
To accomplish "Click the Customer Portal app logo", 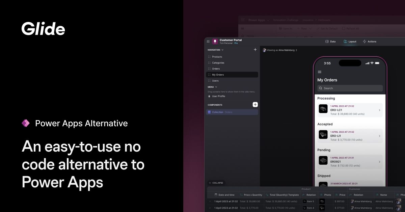I will pyautogui.click(x=215, y=42).
